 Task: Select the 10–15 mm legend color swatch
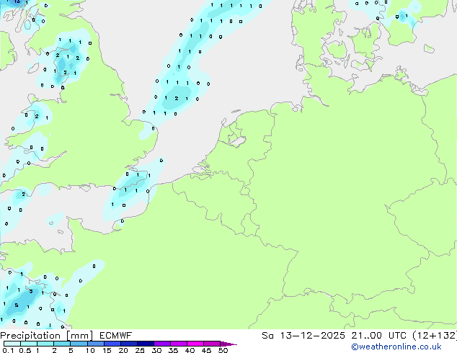click(x=96, y=344)
